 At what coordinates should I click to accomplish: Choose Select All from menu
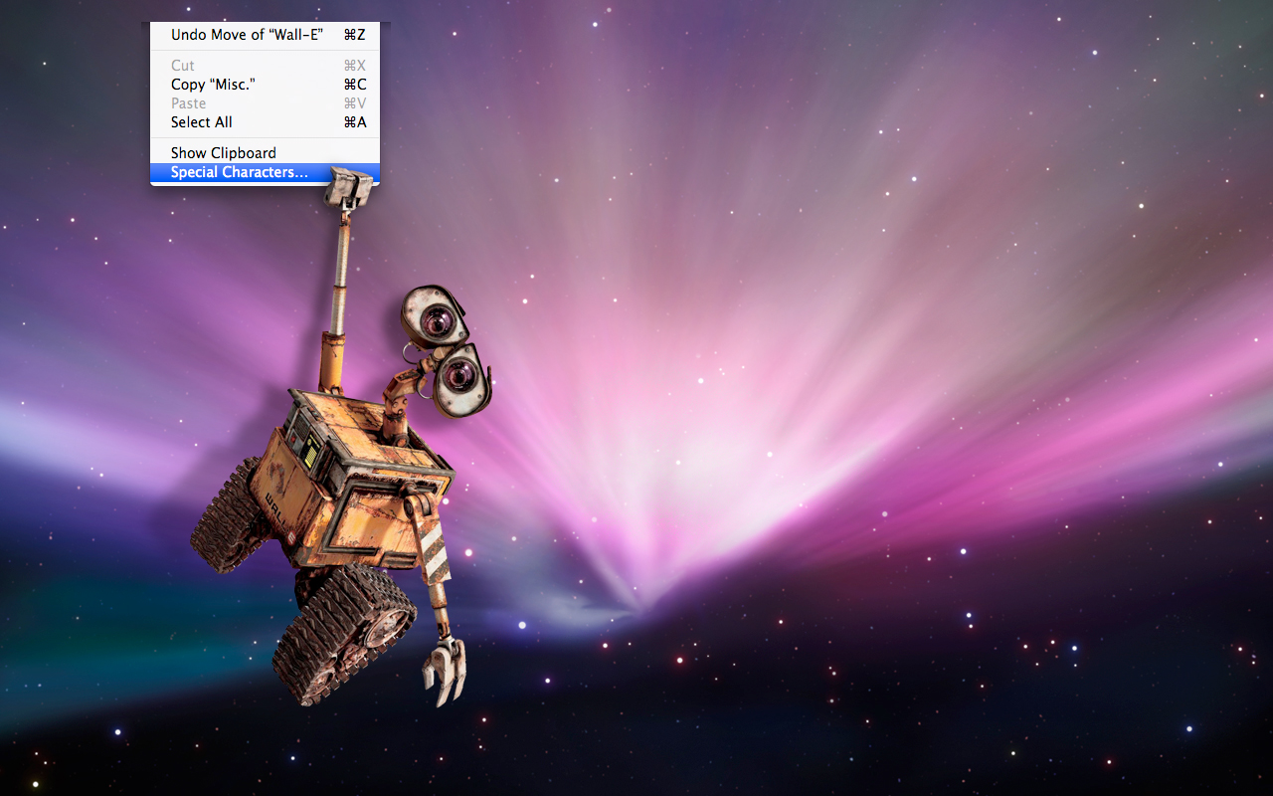[265, 122]
